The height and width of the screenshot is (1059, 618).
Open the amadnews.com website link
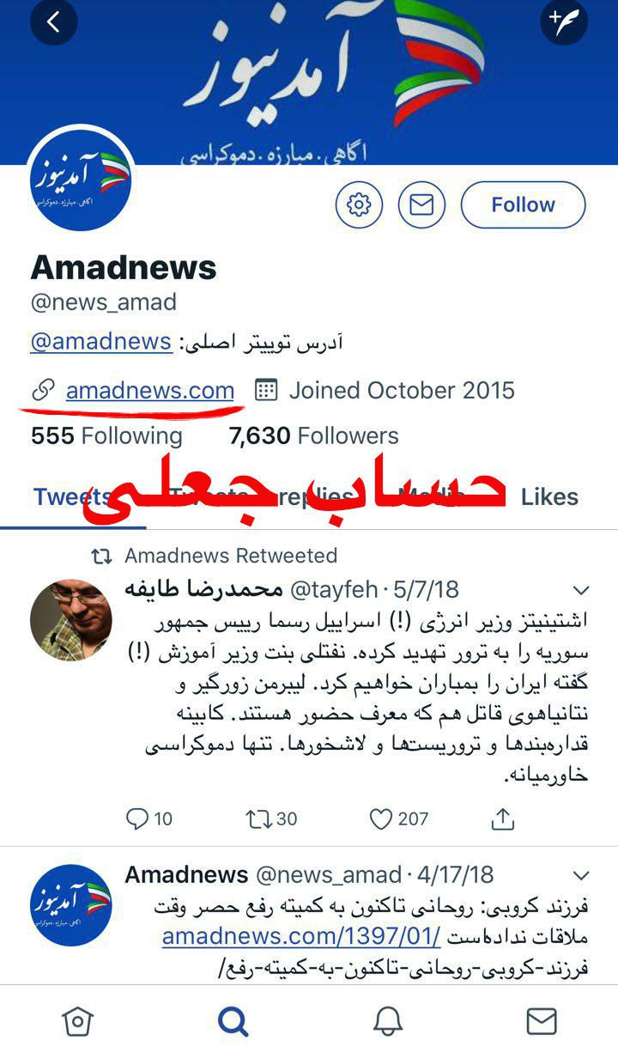[150, 390]
